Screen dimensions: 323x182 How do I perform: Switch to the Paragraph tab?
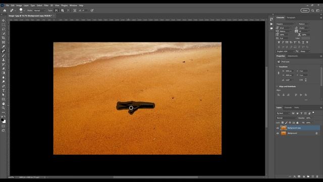point(291,18)
